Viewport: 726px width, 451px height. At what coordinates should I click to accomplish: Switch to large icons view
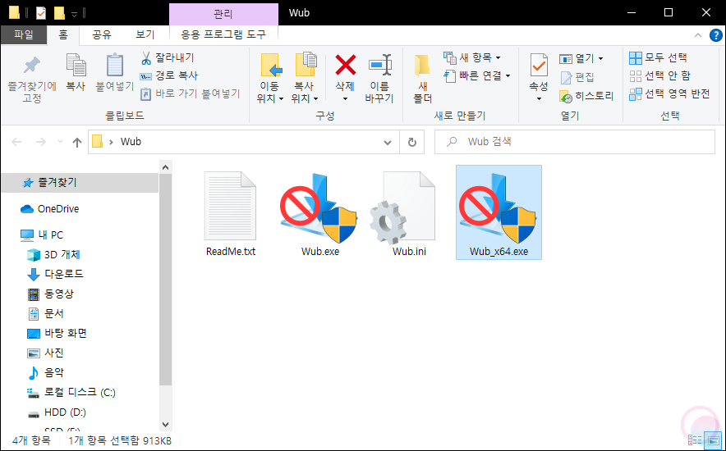click(x=714, y=440)
